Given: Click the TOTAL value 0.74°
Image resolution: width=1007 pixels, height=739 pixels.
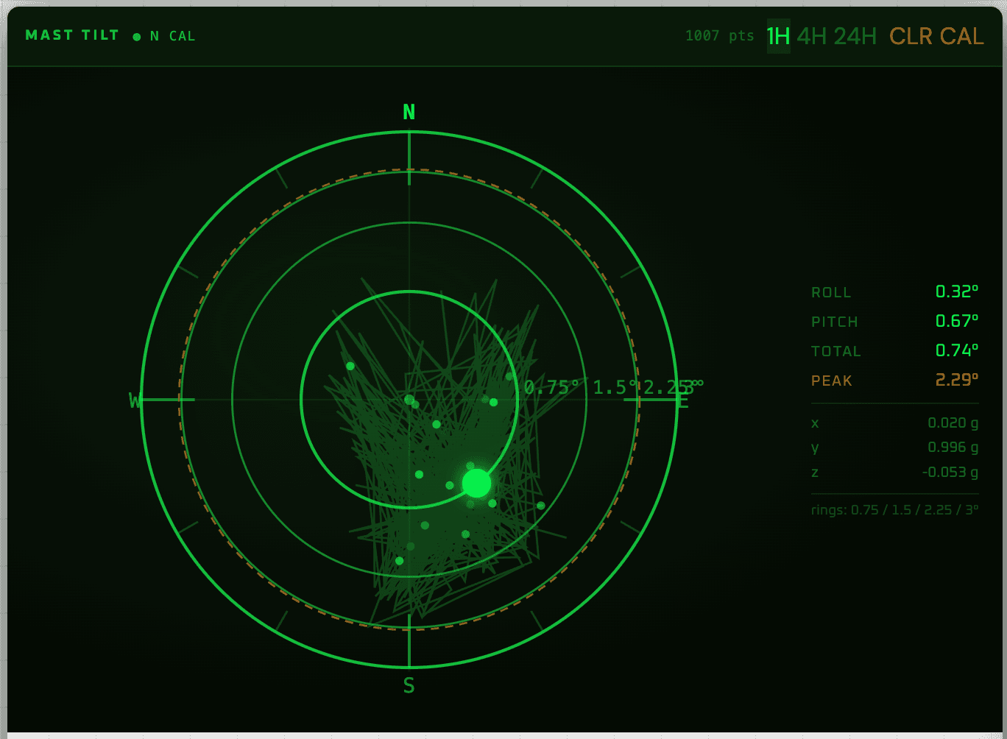Looking at the screenshot, I should point(957,350).
